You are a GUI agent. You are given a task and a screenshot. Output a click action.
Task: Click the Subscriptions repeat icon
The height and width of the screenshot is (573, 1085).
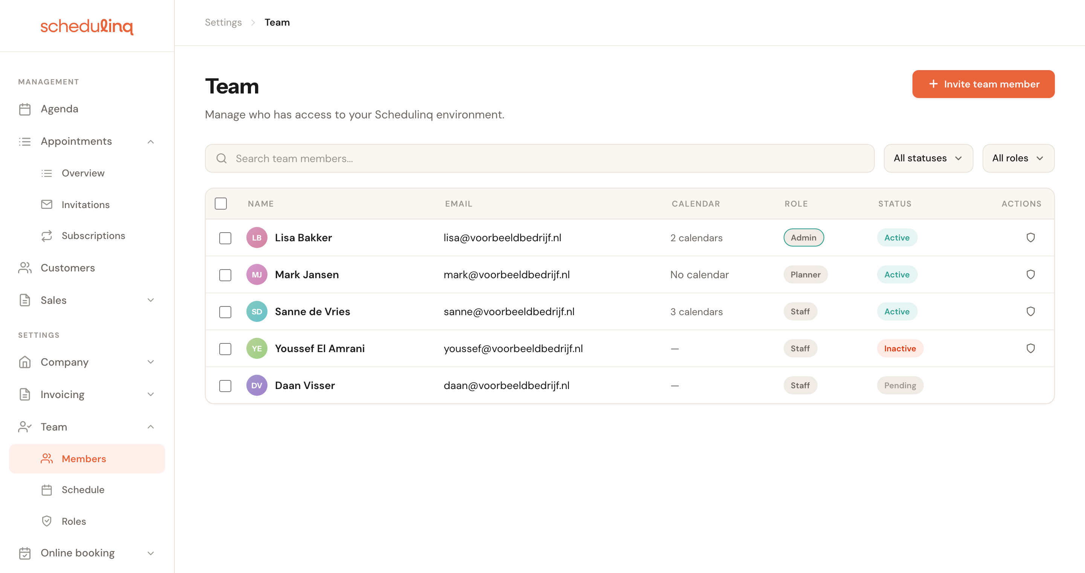47,236
